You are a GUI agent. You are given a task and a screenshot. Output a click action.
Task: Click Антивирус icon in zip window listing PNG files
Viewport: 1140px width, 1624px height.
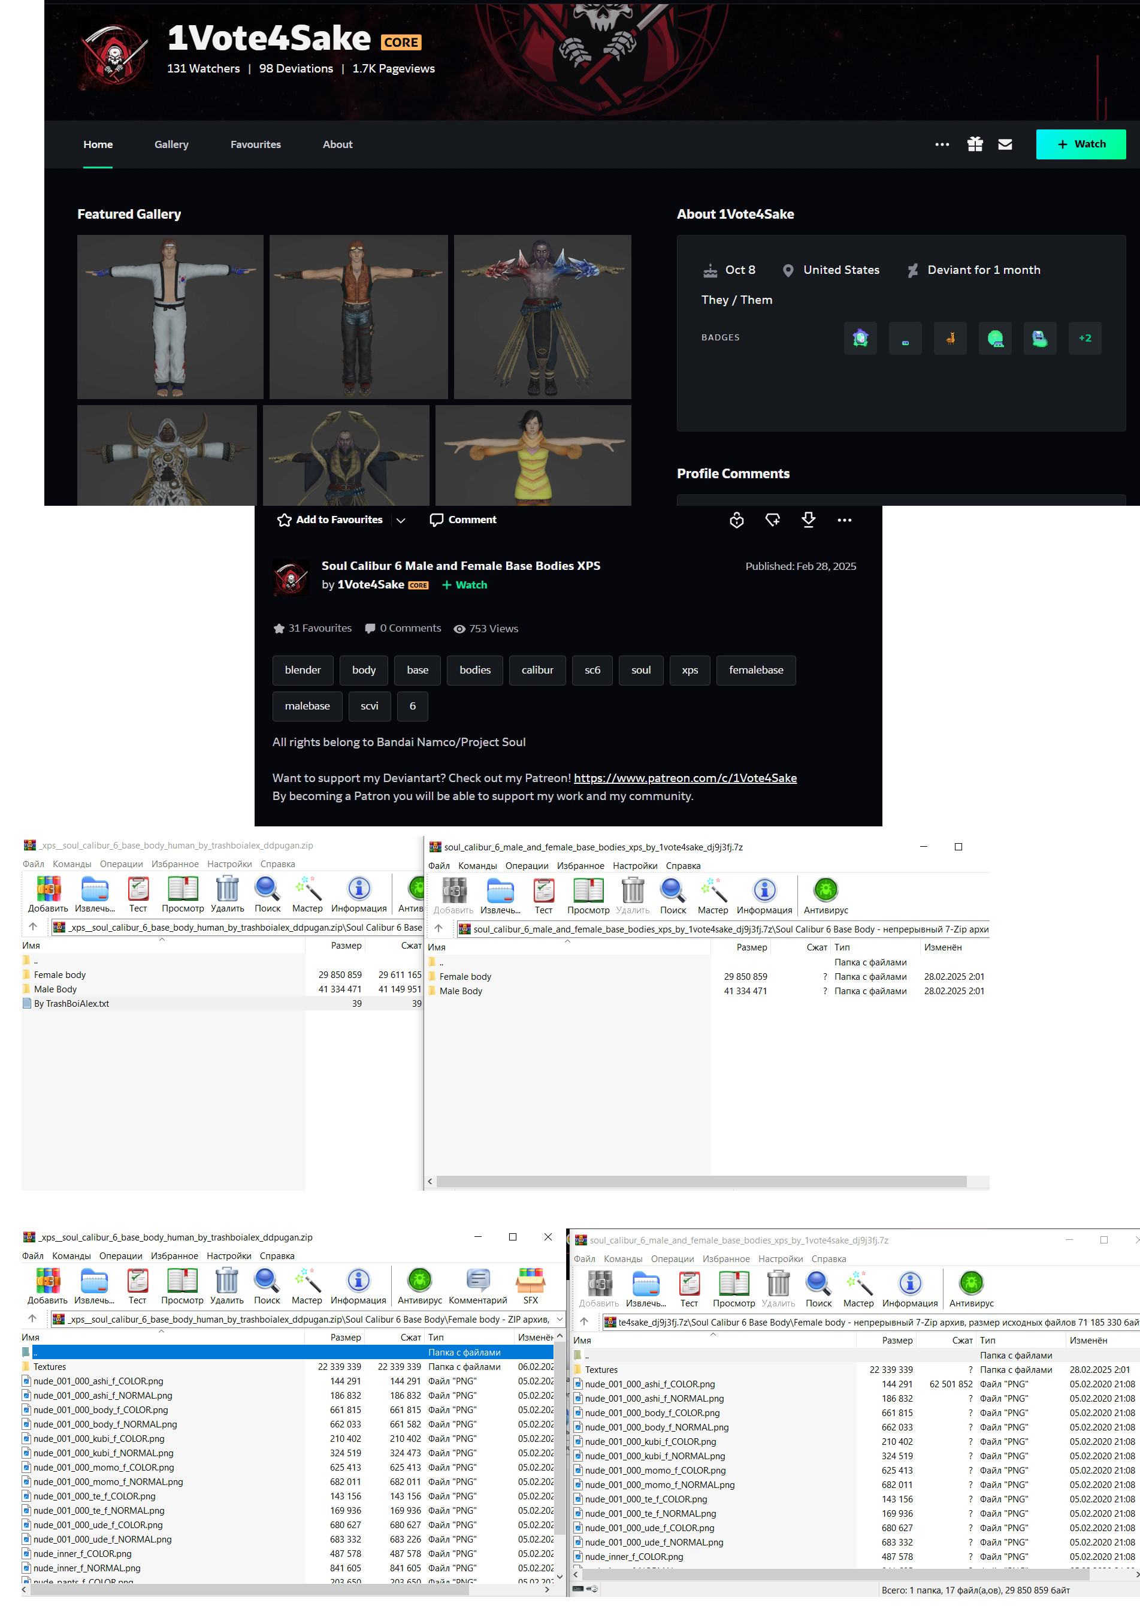pos(419,1287)
